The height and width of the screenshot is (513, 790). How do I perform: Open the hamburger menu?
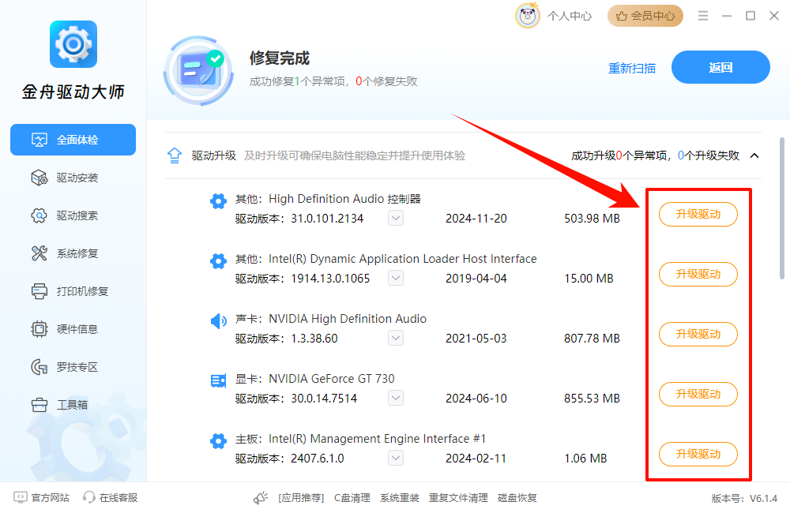[x=702, y=15]
